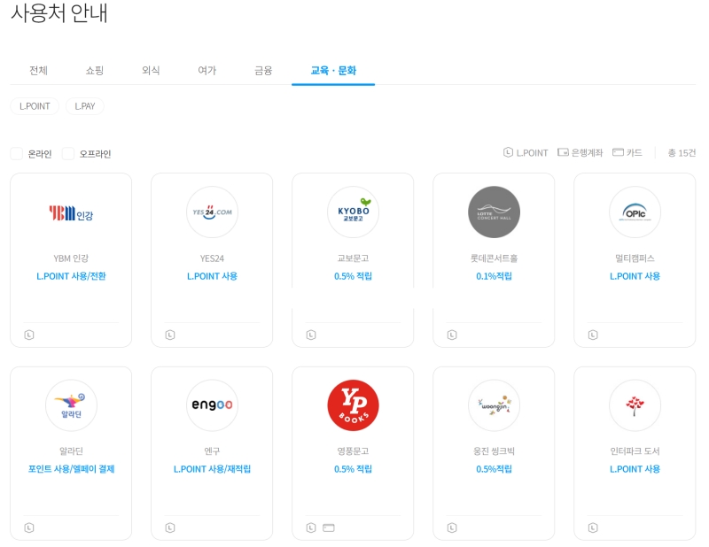The width and height of the screenshot is (709, 547).
Task: Click the 카드 legend icon
Action: click(x=618, y=152)
